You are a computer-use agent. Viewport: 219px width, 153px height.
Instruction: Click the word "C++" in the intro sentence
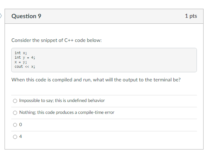(69, 40)
